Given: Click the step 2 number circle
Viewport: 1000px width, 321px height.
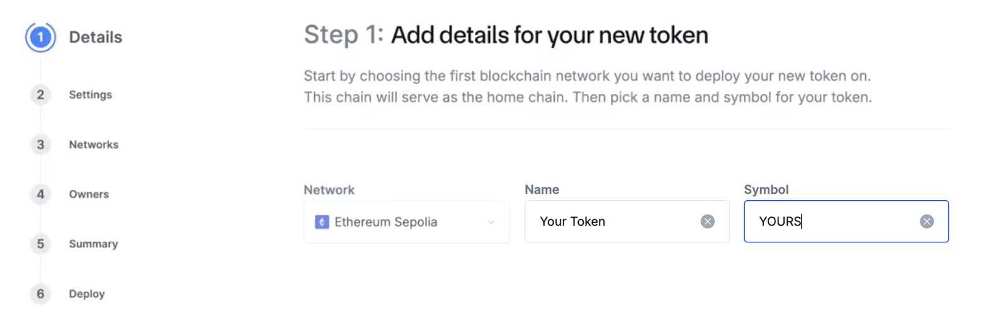Looking at the screenshot, I should click(x=40, y=94).
